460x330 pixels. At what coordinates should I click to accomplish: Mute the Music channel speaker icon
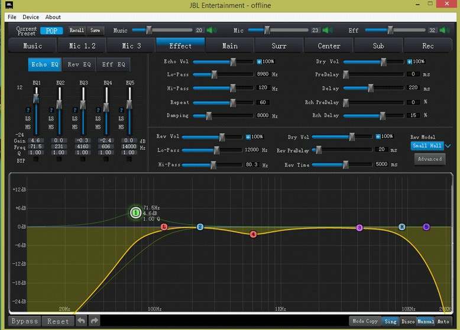pyautogui.click(x=212, y=30)
